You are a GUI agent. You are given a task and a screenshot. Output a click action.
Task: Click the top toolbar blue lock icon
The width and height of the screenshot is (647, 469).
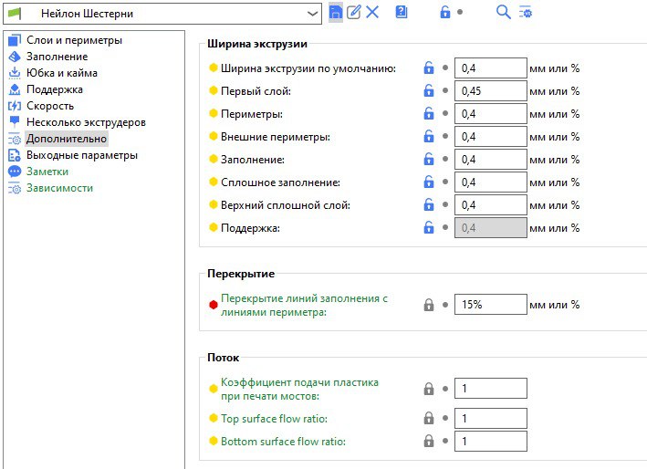[x=445, y=12]
